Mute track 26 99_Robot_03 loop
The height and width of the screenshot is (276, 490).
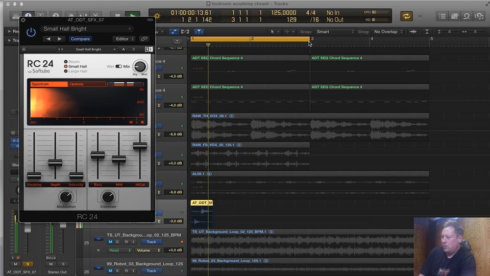point(110,271)
